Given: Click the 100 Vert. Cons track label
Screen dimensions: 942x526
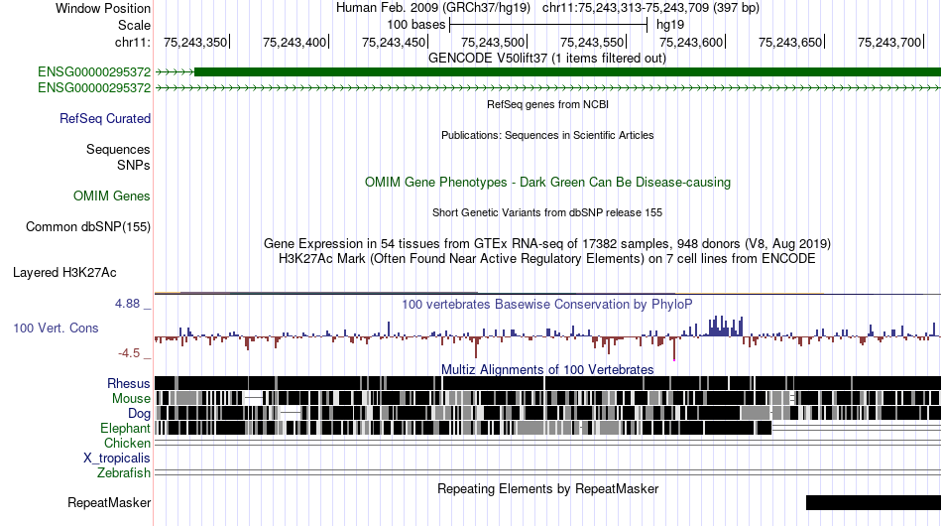Looking at the screenshot, I should click(x=56, y=329).
